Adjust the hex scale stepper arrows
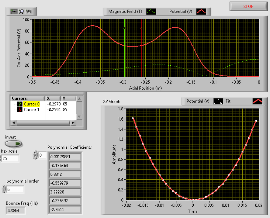The image size is (270, 218). 1,159
